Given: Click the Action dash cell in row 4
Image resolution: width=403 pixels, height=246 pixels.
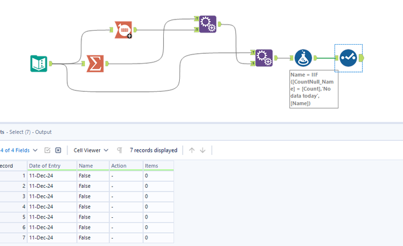Looking at the screenshot, I should 126,207.
